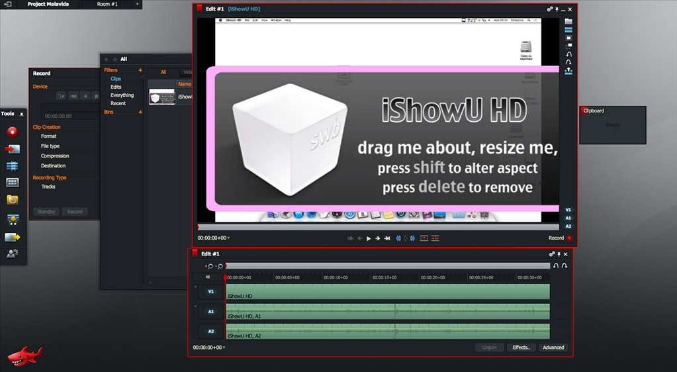Click the red Record tool in Tools panel
The width and height of the screenshot is (677, 372).
click(x=12, y=132)
